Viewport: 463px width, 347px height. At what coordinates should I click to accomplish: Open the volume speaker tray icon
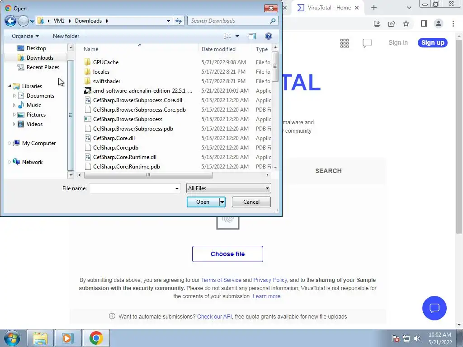tap(417, 338)
